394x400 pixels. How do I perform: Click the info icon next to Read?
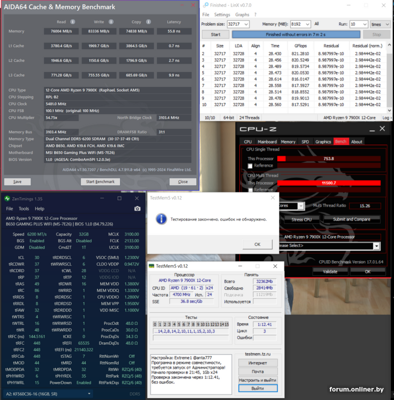73,21
